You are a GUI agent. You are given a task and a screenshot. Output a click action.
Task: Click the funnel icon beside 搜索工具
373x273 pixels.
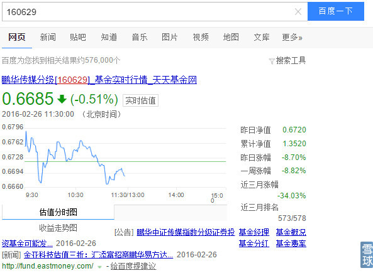click(272, 62)
